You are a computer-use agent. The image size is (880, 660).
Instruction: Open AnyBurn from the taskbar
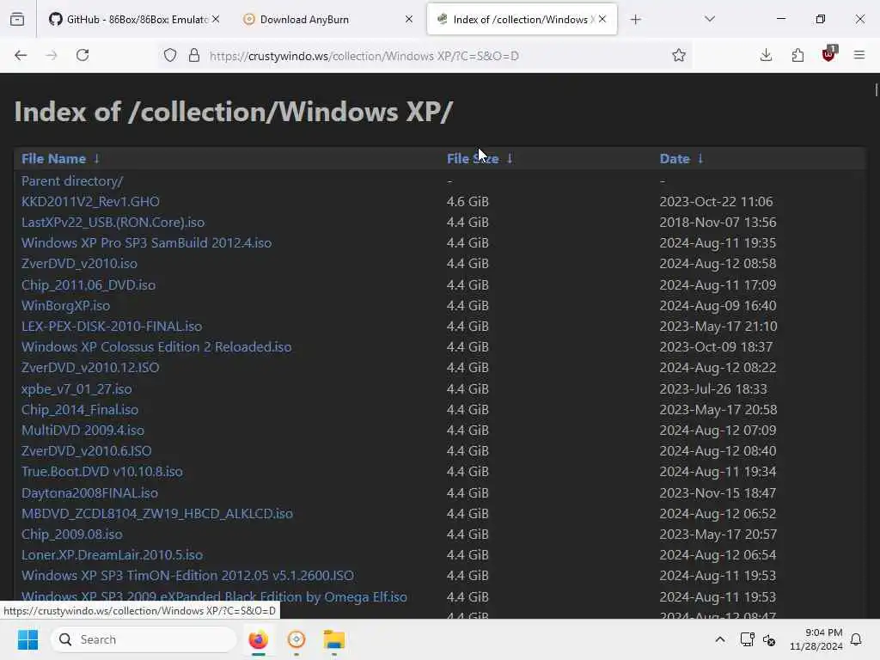pyautogui.click(x=296, y=639)
